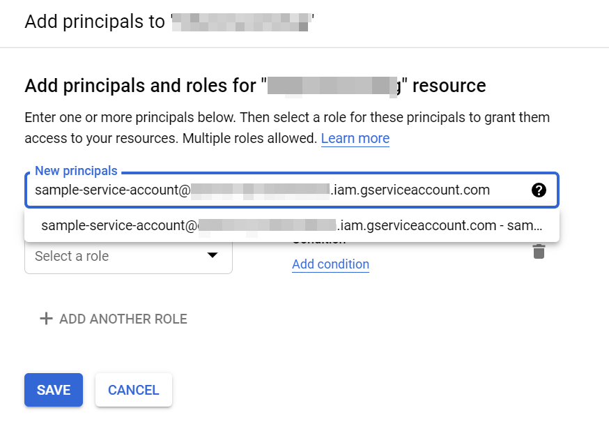Expand the Select a role dropdown arrow

point(213,255)
